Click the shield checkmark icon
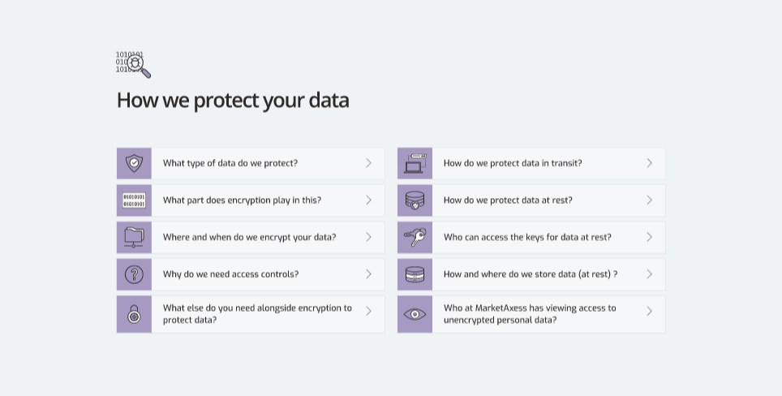Viewport: 782px width, 396px height. tap(134, 163)
